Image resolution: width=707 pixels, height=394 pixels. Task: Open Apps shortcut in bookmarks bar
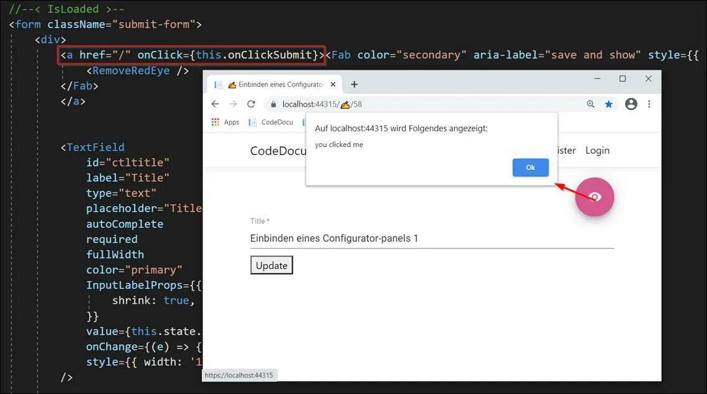pyautogui.click(x=225, y=122)
